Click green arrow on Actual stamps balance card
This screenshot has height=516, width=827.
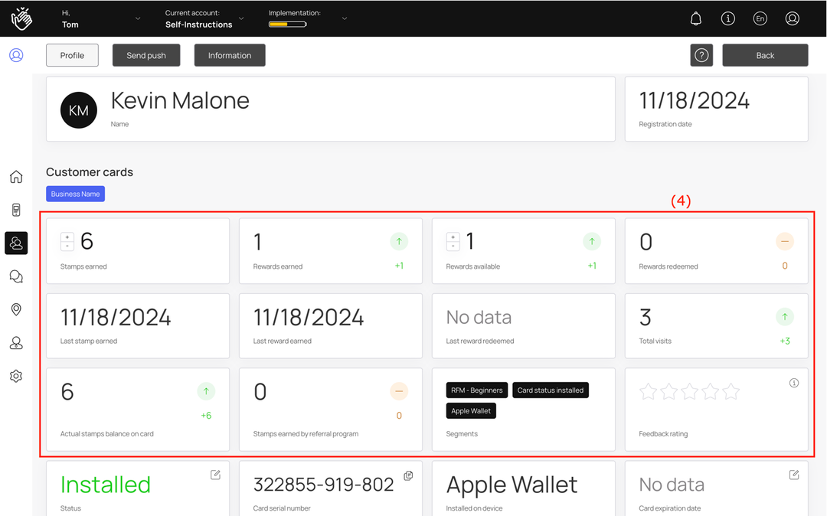coord(206,391)
